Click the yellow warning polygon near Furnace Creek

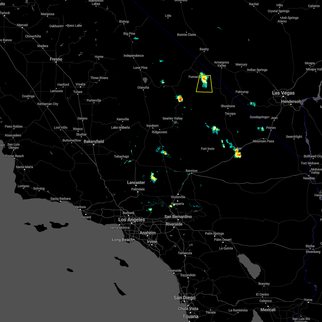(x=204, y=84)
